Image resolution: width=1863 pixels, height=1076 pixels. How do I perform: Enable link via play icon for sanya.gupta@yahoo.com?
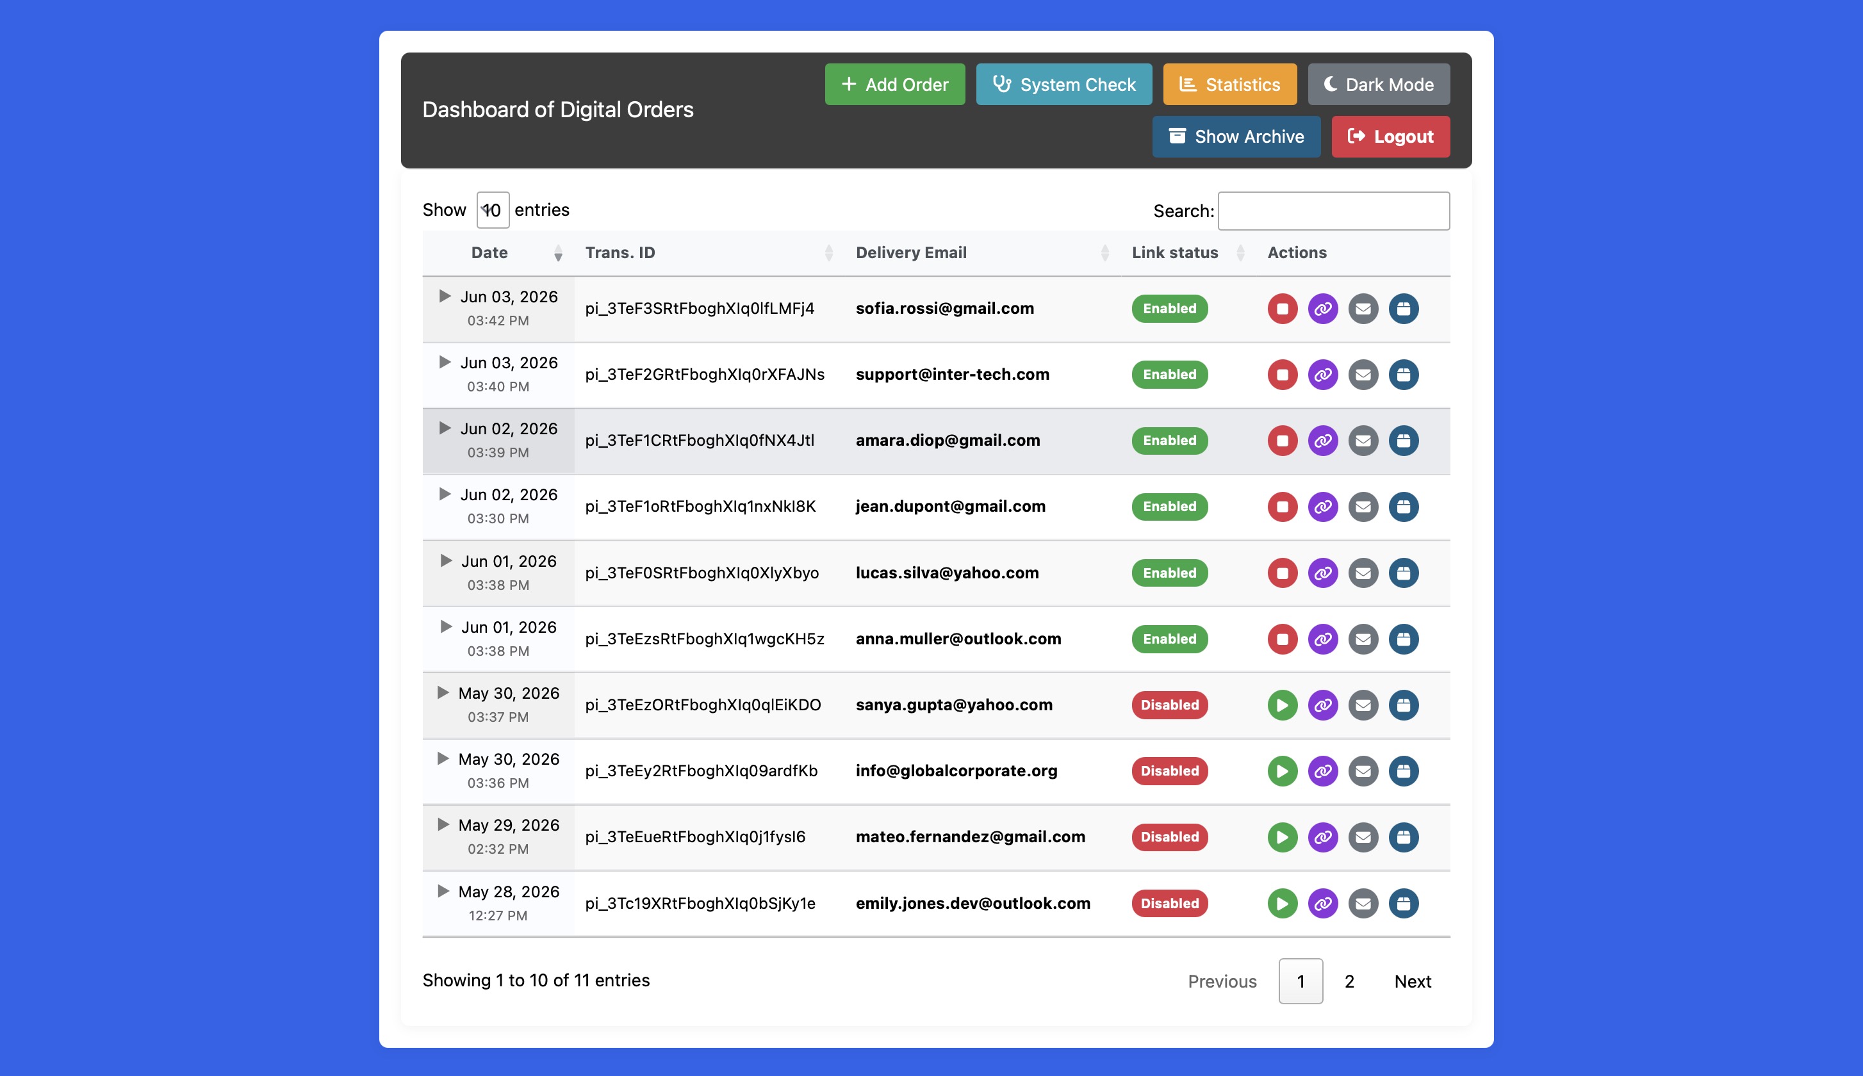pos(1282,705)
